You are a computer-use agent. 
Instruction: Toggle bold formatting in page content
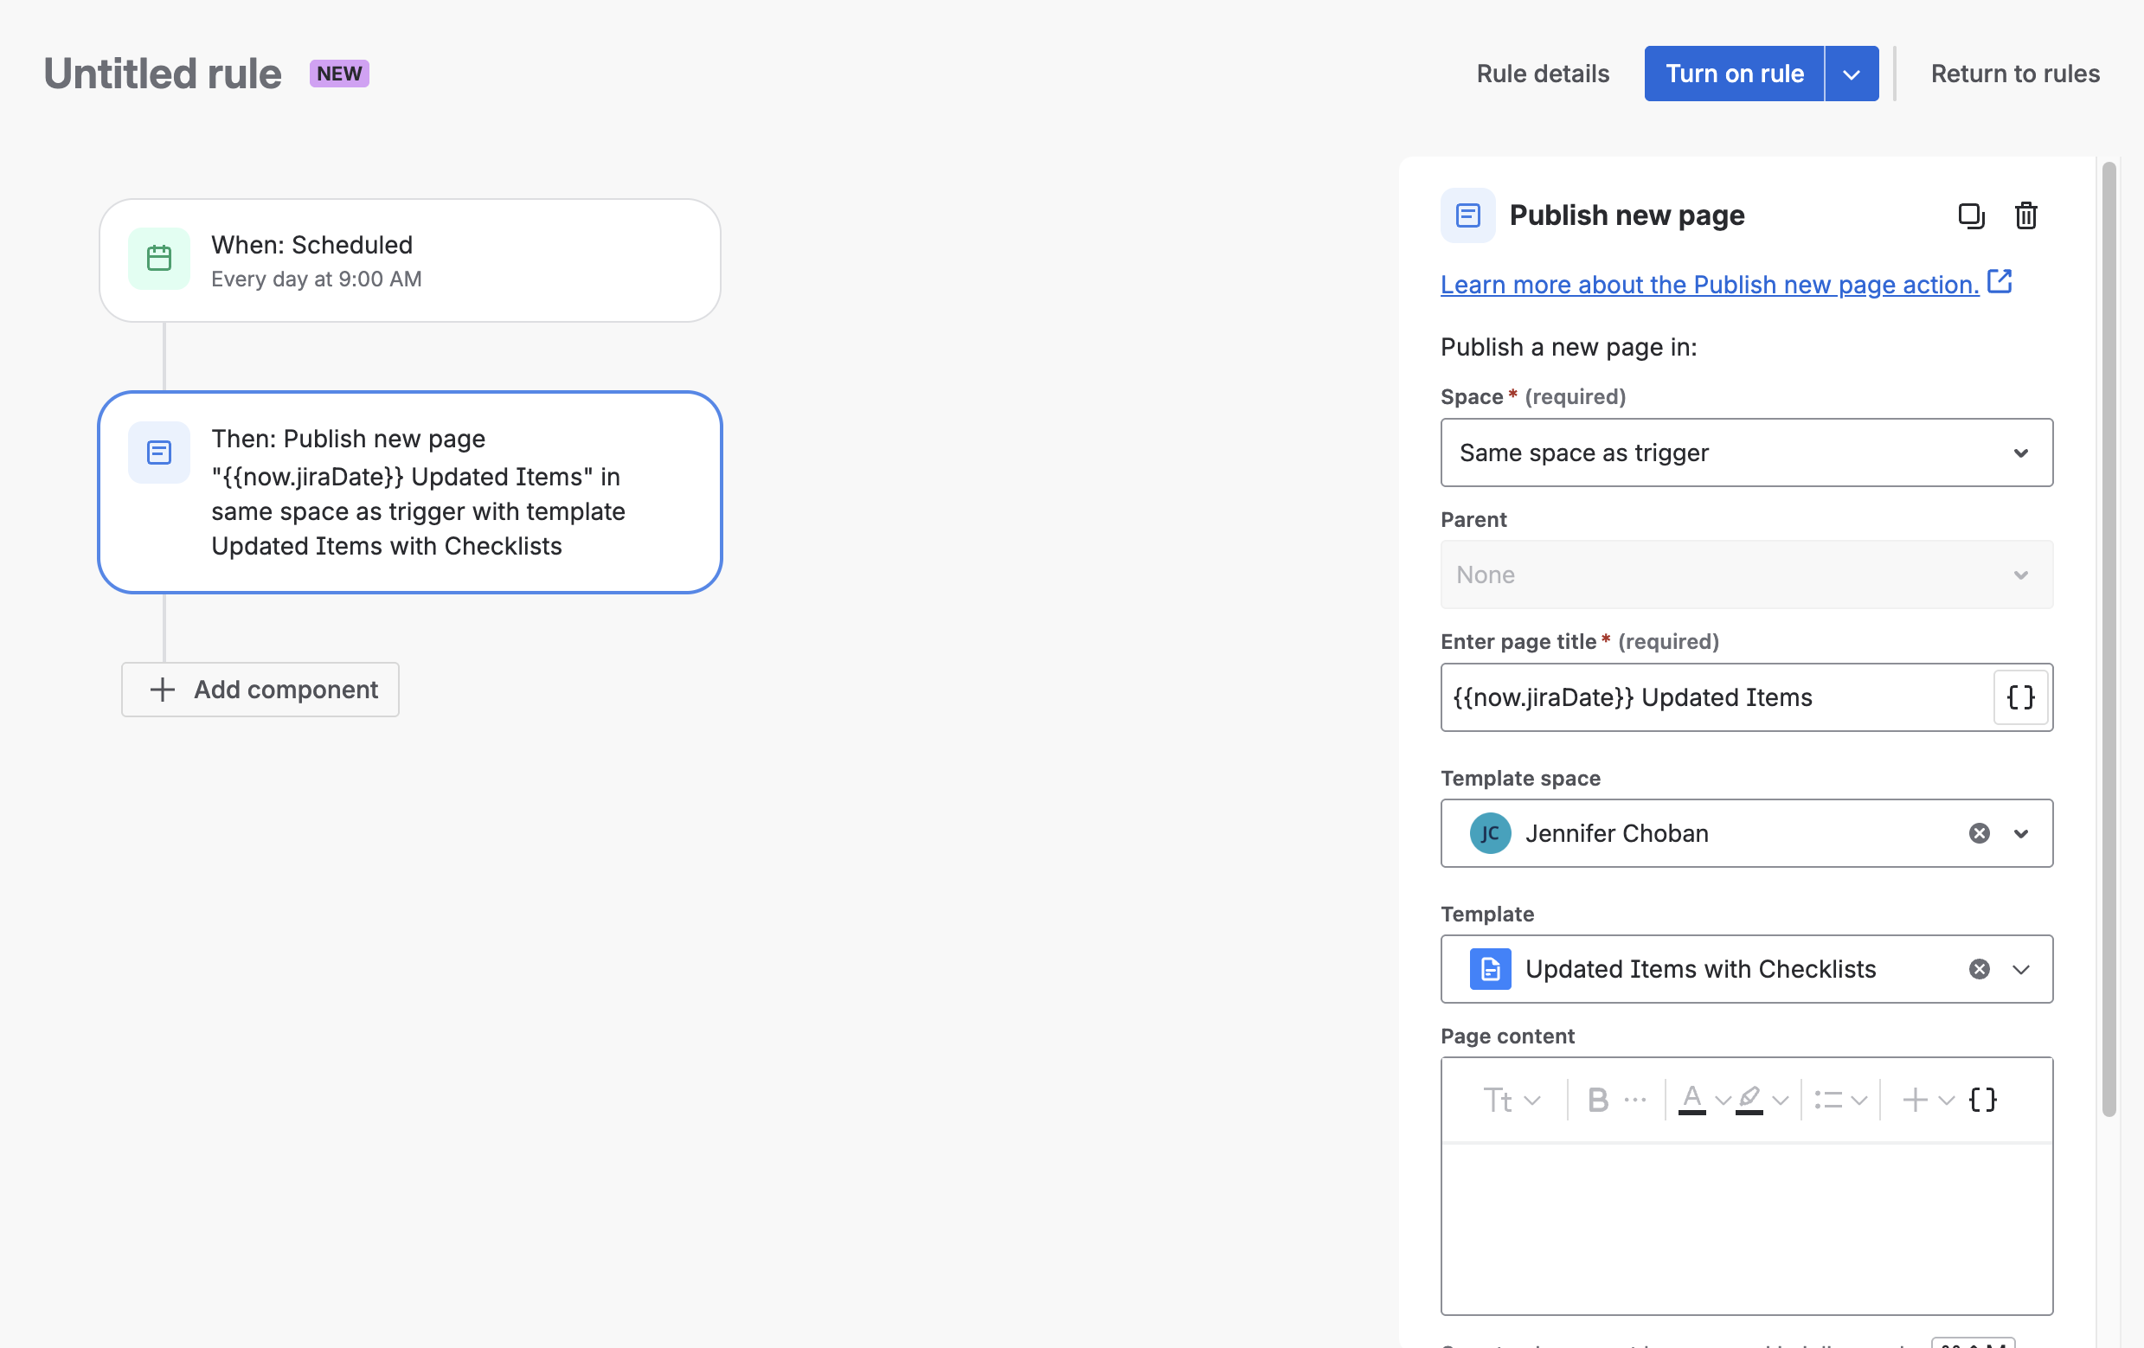point(1597,1101)
